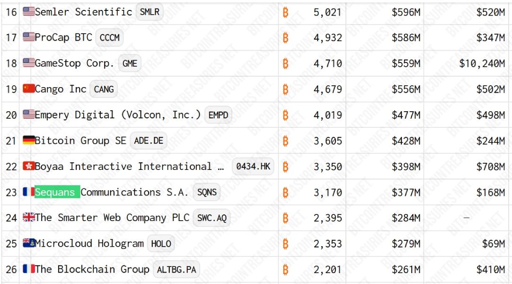Open the Empery Digital (Volcon, Inc.) company link
The width and height of the screenshot is (512, 284).
[117, 115]
